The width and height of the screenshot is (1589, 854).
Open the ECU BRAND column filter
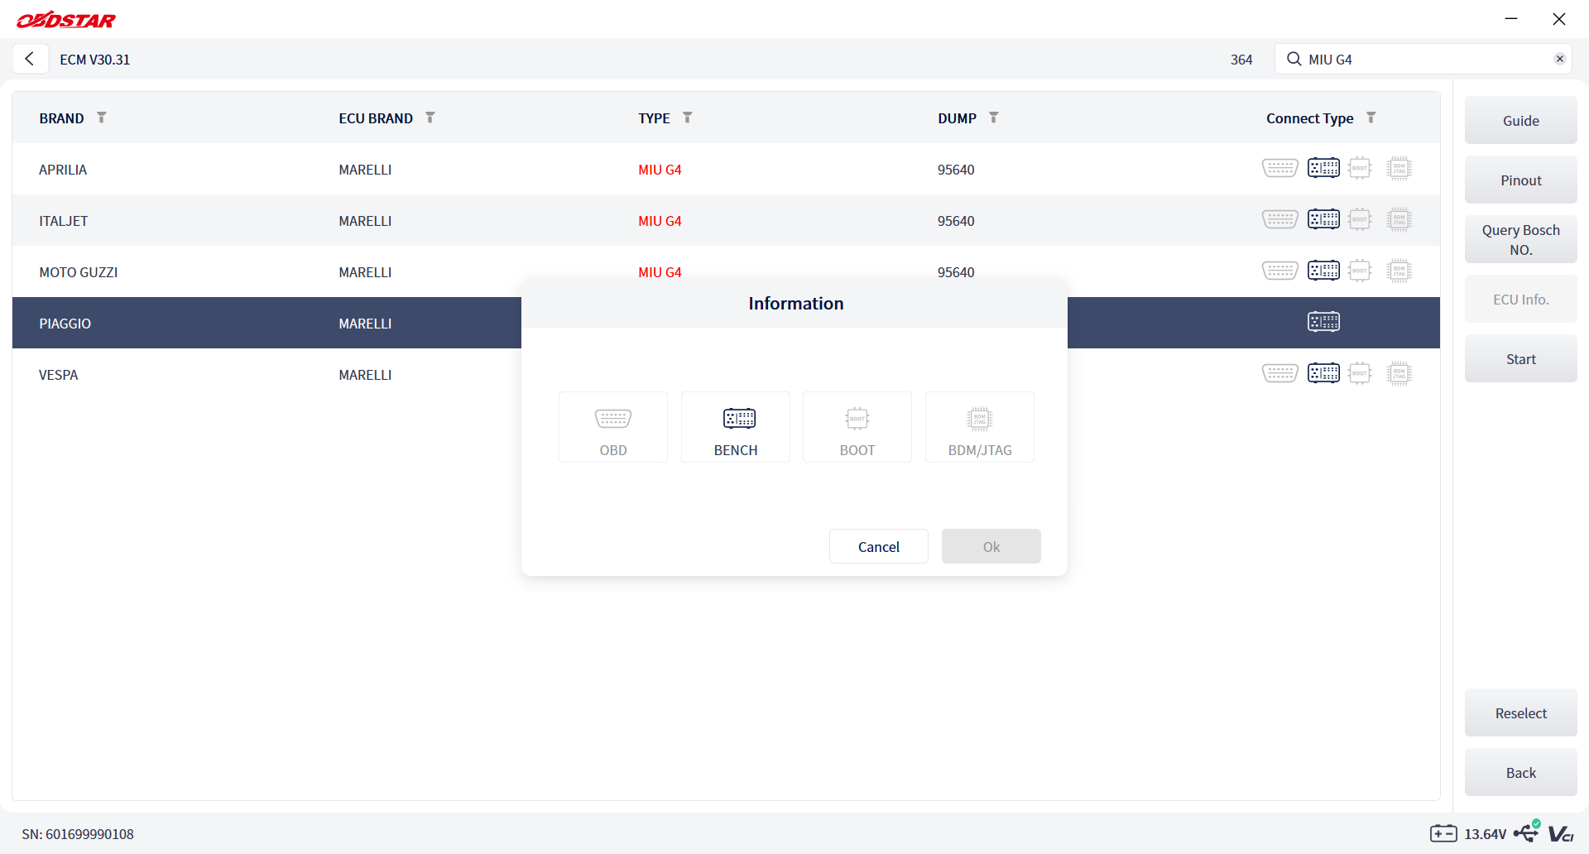tap(430, 118)
